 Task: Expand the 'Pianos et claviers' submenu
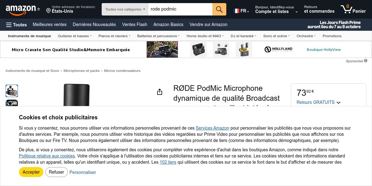114,36
